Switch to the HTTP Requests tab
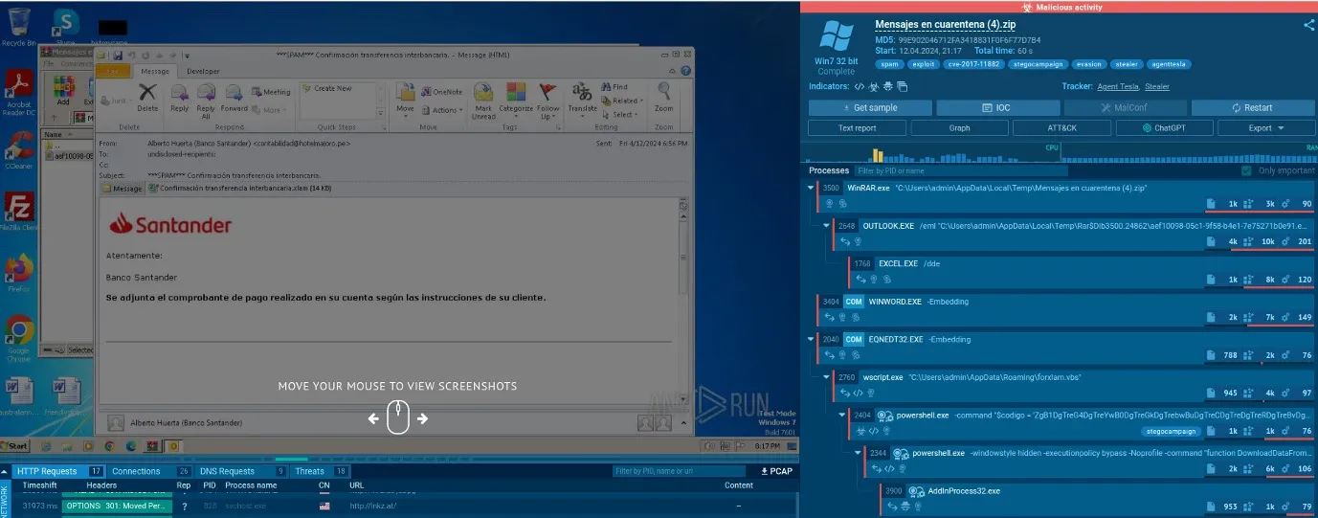The height and width of the screenshot is (518, 1318). (58, 471)
